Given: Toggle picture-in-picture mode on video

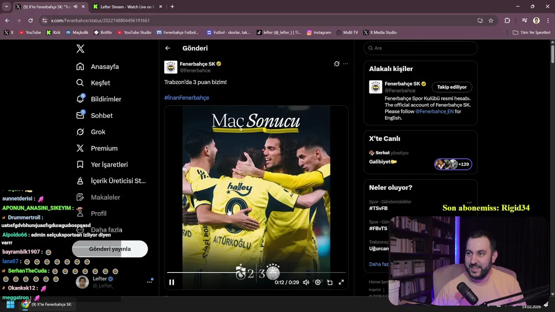Looking at the screenshot, I should coord(330,282).
